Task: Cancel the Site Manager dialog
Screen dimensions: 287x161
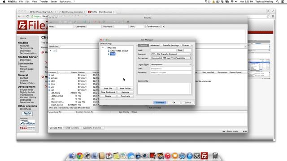Action: 188,102
